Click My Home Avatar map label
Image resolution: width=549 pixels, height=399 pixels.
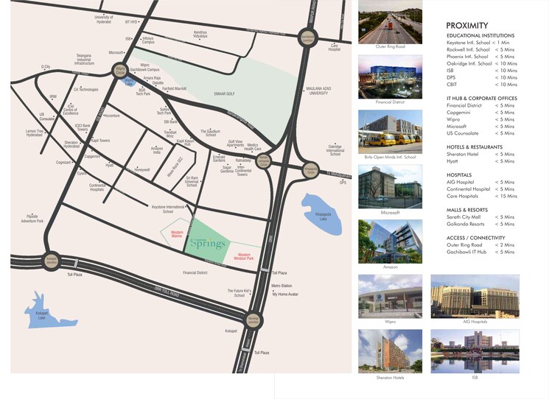[x=285, y=294]
